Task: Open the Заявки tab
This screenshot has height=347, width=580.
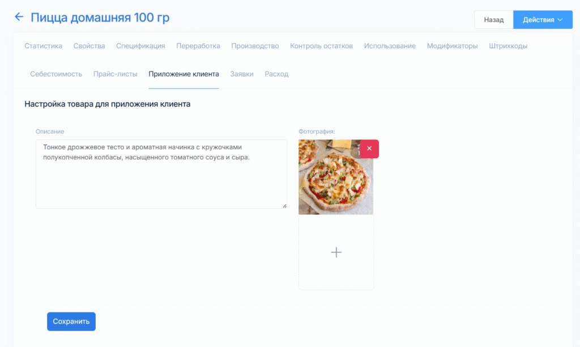Action: (x=242, y=74)
